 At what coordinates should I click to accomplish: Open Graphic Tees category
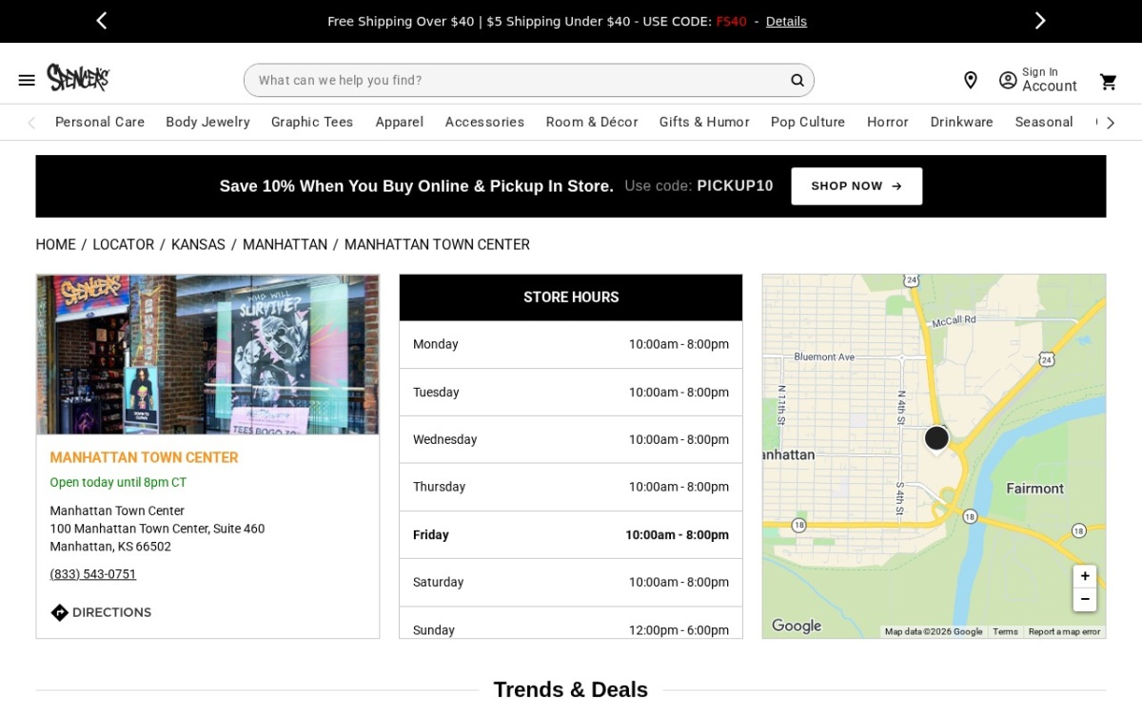312,122
